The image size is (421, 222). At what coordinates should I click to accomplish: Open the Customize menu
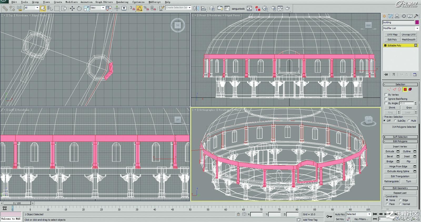click(x=138, y=2)
